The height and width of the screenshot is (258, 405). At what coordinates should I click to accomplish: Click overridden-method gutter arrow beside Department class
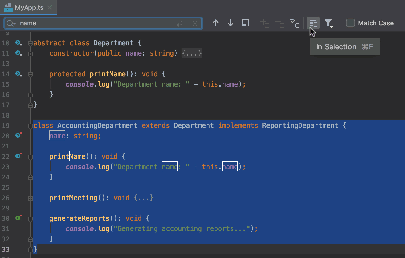[18, 42]
